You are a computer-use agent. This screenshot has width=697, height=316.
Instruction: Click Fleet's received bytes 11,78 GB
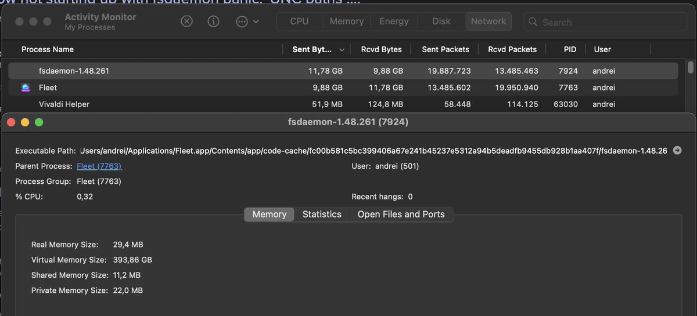(386, 88)
